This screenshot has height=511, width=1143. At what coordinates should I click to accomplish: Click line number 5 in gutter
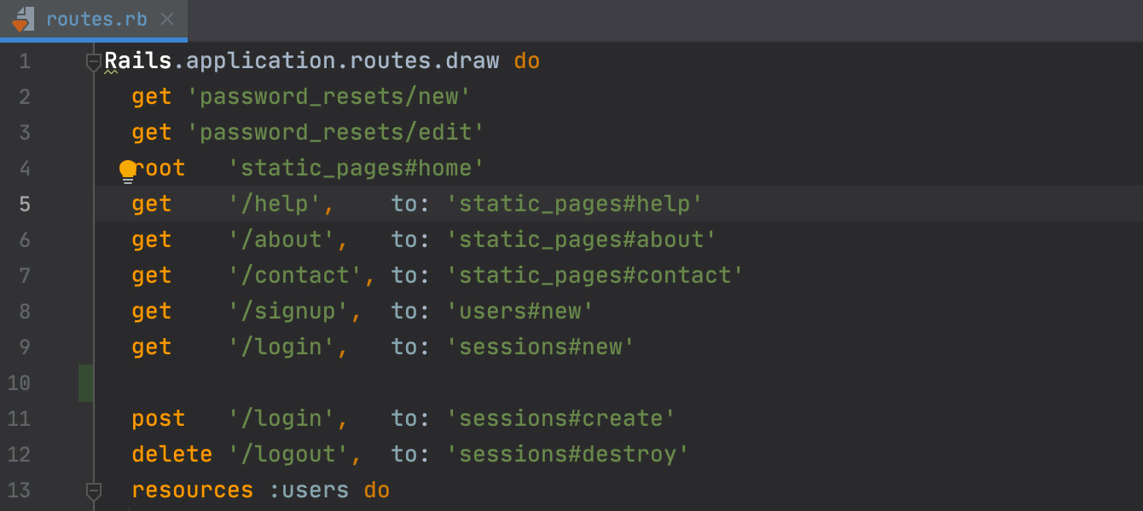coord(24,204)
